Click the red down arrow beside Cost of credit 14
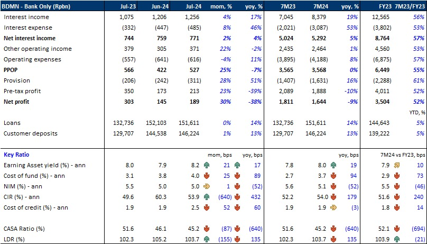This screenshot has height=244, width=427. 397,207
